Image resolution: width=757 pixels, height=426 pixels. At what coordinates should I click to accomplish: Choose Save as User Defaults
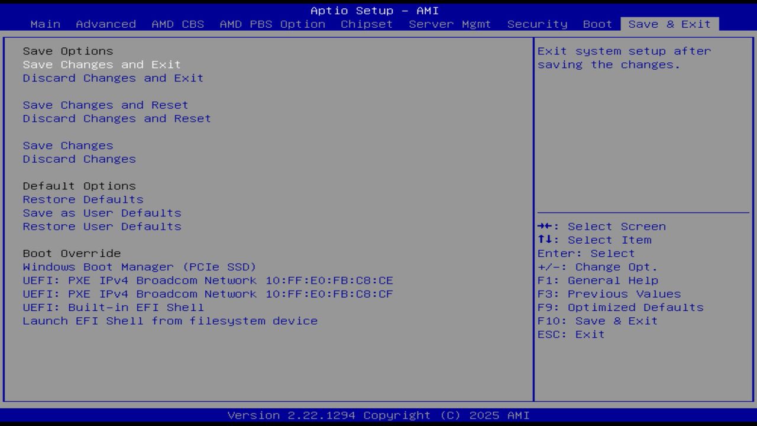[101, 213]
